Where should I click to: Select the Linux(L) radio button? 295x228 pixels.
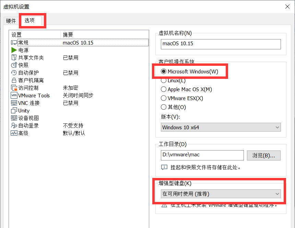click(x=164, y=81)
